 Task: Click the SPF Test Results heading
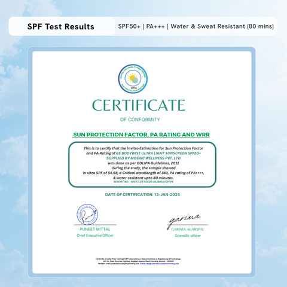click(x=60, y=26)
